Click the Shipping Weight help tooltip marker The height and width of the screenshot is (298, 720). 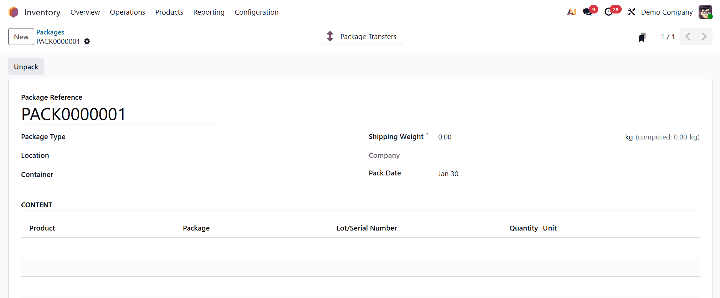click(427, 134)
